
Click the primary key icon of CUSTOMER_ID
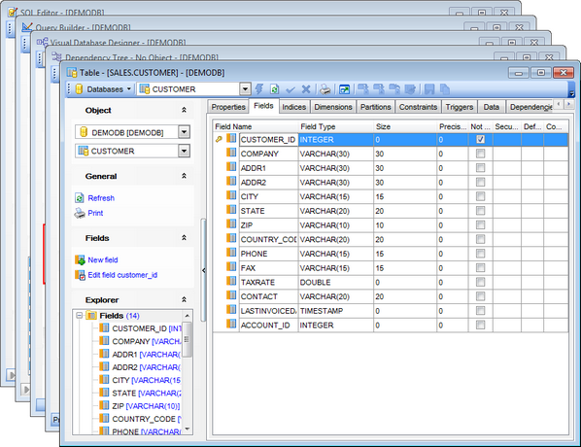tap(219, 139)
